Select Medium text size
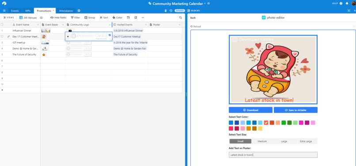Viewport: 356px width, 166px height. [262, 141]
